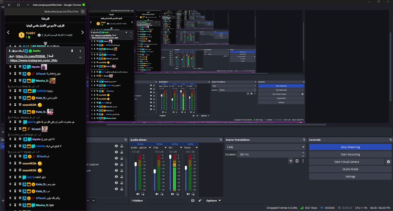Screen dimensions: 393x211
Task: Click the preview horizontal scrollbar
Action: click(x=216, y=125)
